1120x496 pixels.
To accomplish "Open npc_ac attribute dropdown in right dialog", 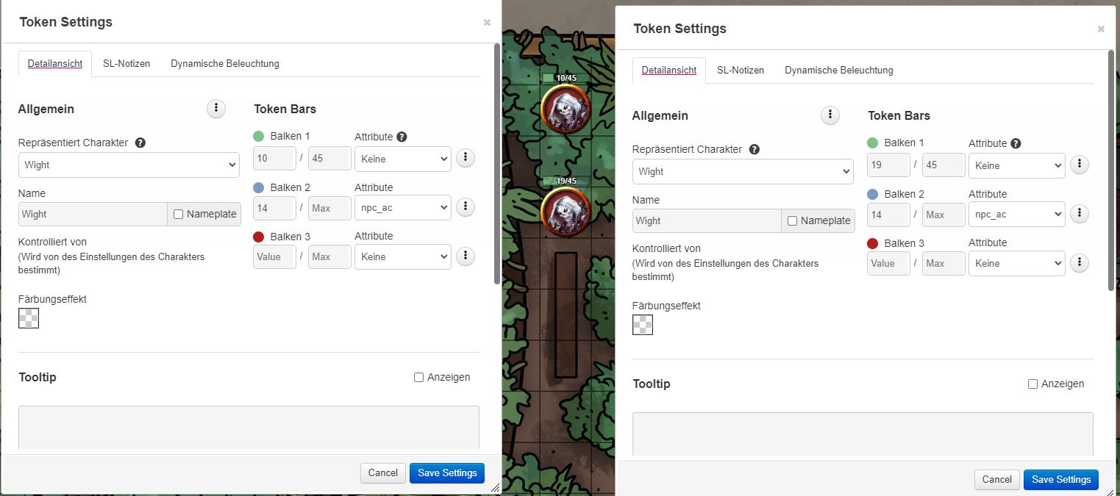I will [x=1016, y=215].
